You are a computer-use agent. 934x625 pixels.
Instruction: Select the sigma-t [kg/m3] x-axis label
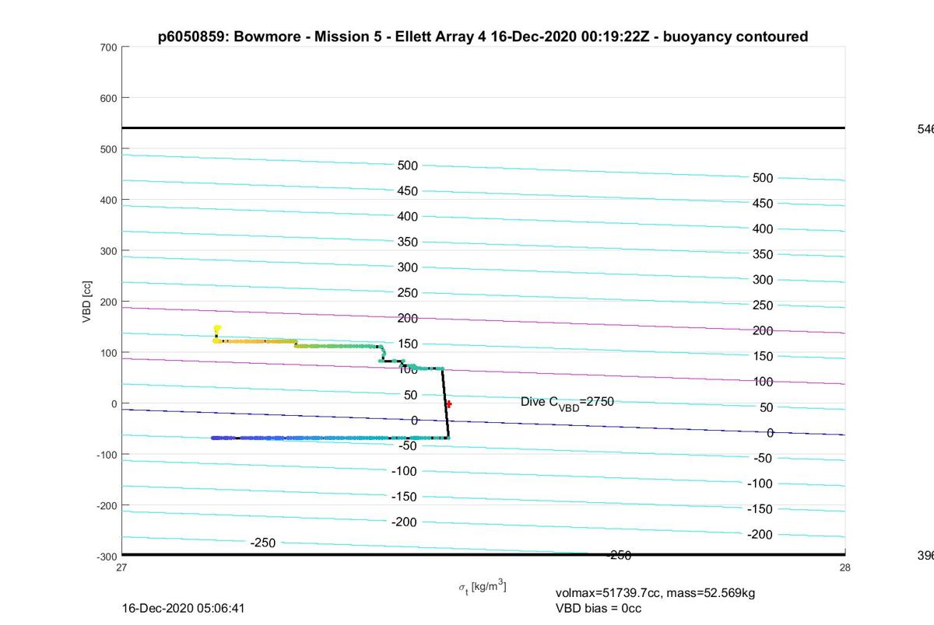coord(482,587)
